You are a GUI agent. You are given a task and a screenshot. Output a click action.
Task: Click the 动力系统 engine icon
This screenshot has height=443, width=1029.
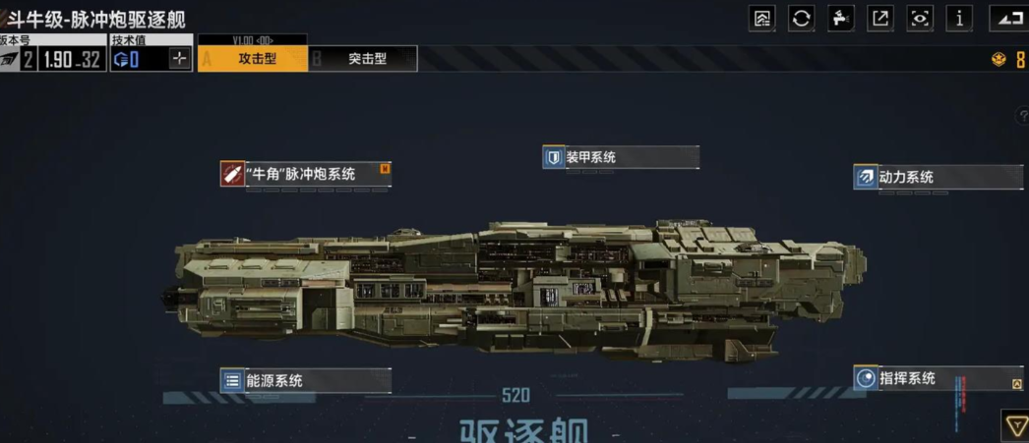pyautogui.click(x=866, y=177)
